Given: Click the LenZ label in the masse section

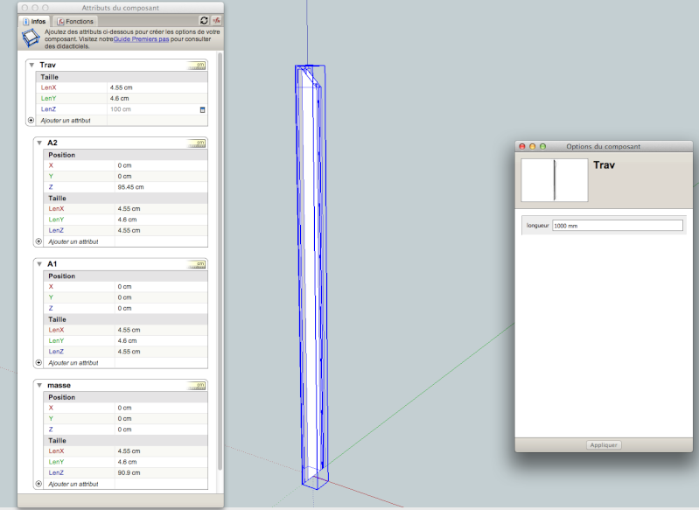Looking at the screenshot, I should (56, 473).
